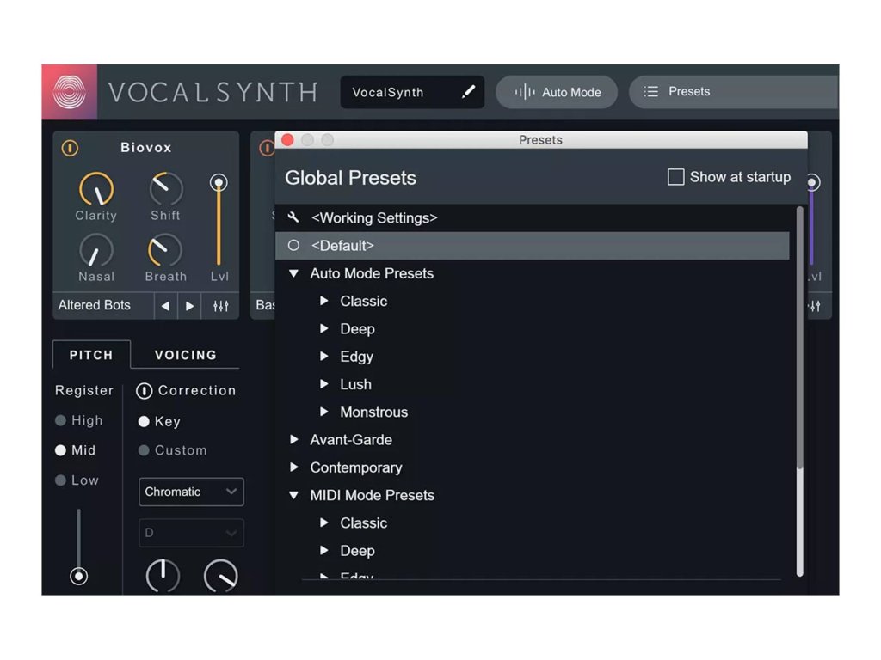Adjust the Biovox Shift knob
The height and width of the screenshot is (660, 881).
(x=166, y=189)
